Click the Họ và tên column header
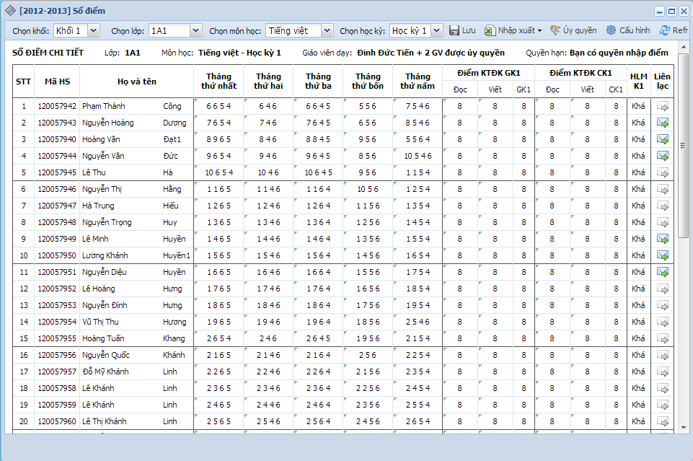 (136, 82)
